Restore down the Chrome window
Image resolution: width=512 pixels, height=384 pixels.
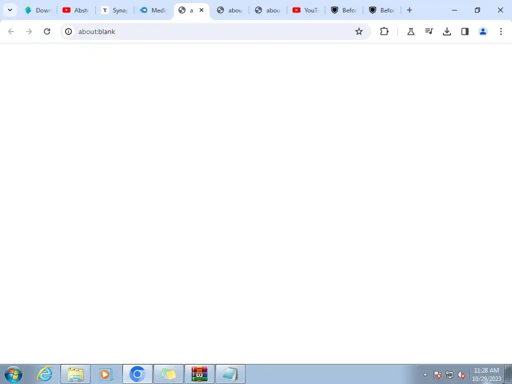(477, 10)
